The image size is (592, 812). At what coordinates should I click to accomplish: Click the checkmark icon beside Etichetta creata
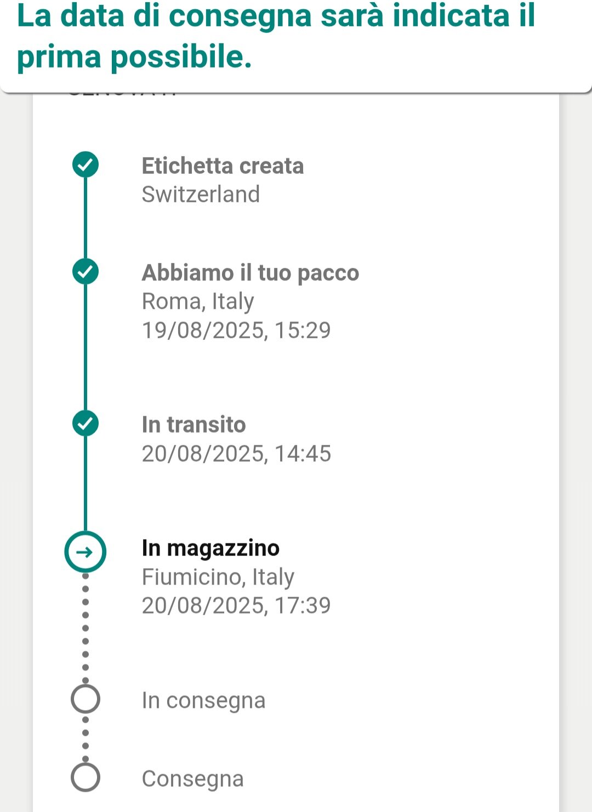pyautogui.click(x=86, y=164)
